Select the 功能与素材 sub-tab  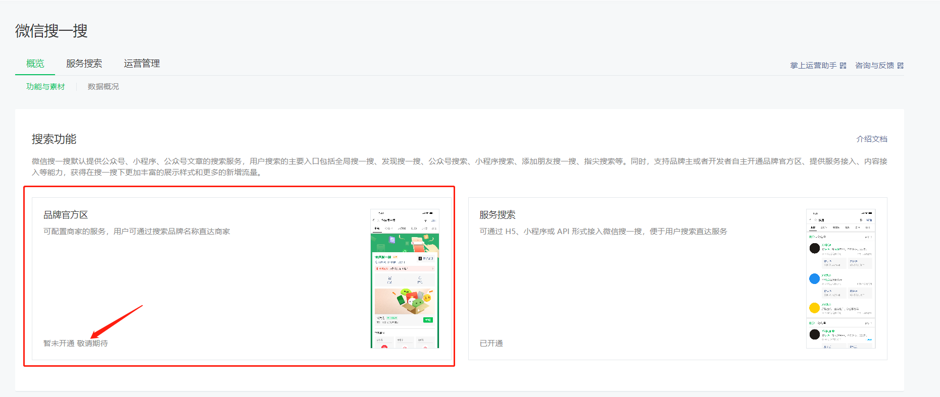[x=45, y=87]
